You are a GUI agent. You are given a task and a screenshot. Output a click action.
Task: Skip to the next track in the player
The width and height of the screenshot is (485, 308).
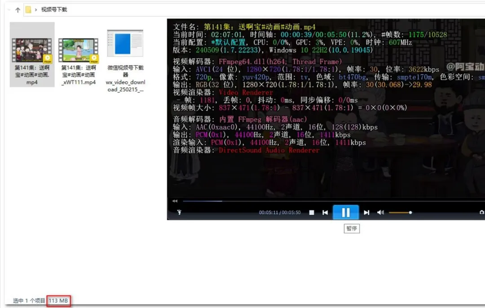[366, 212]
